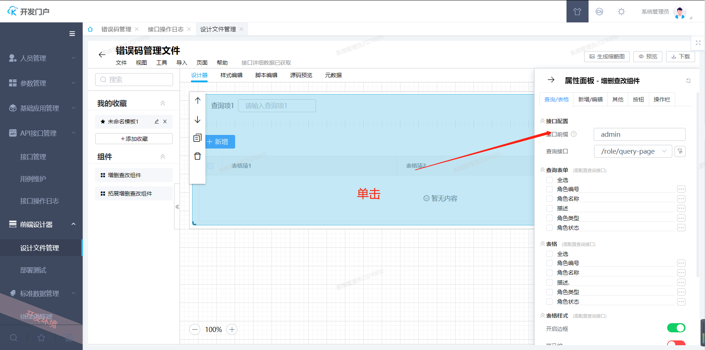Click 生成缩略图 button
Image resolution: width=705 pixels, height=350 pixels.
(607, 57)
